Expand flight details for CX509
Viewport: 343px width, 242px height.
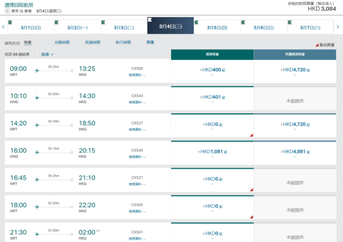tap(137, 75)
